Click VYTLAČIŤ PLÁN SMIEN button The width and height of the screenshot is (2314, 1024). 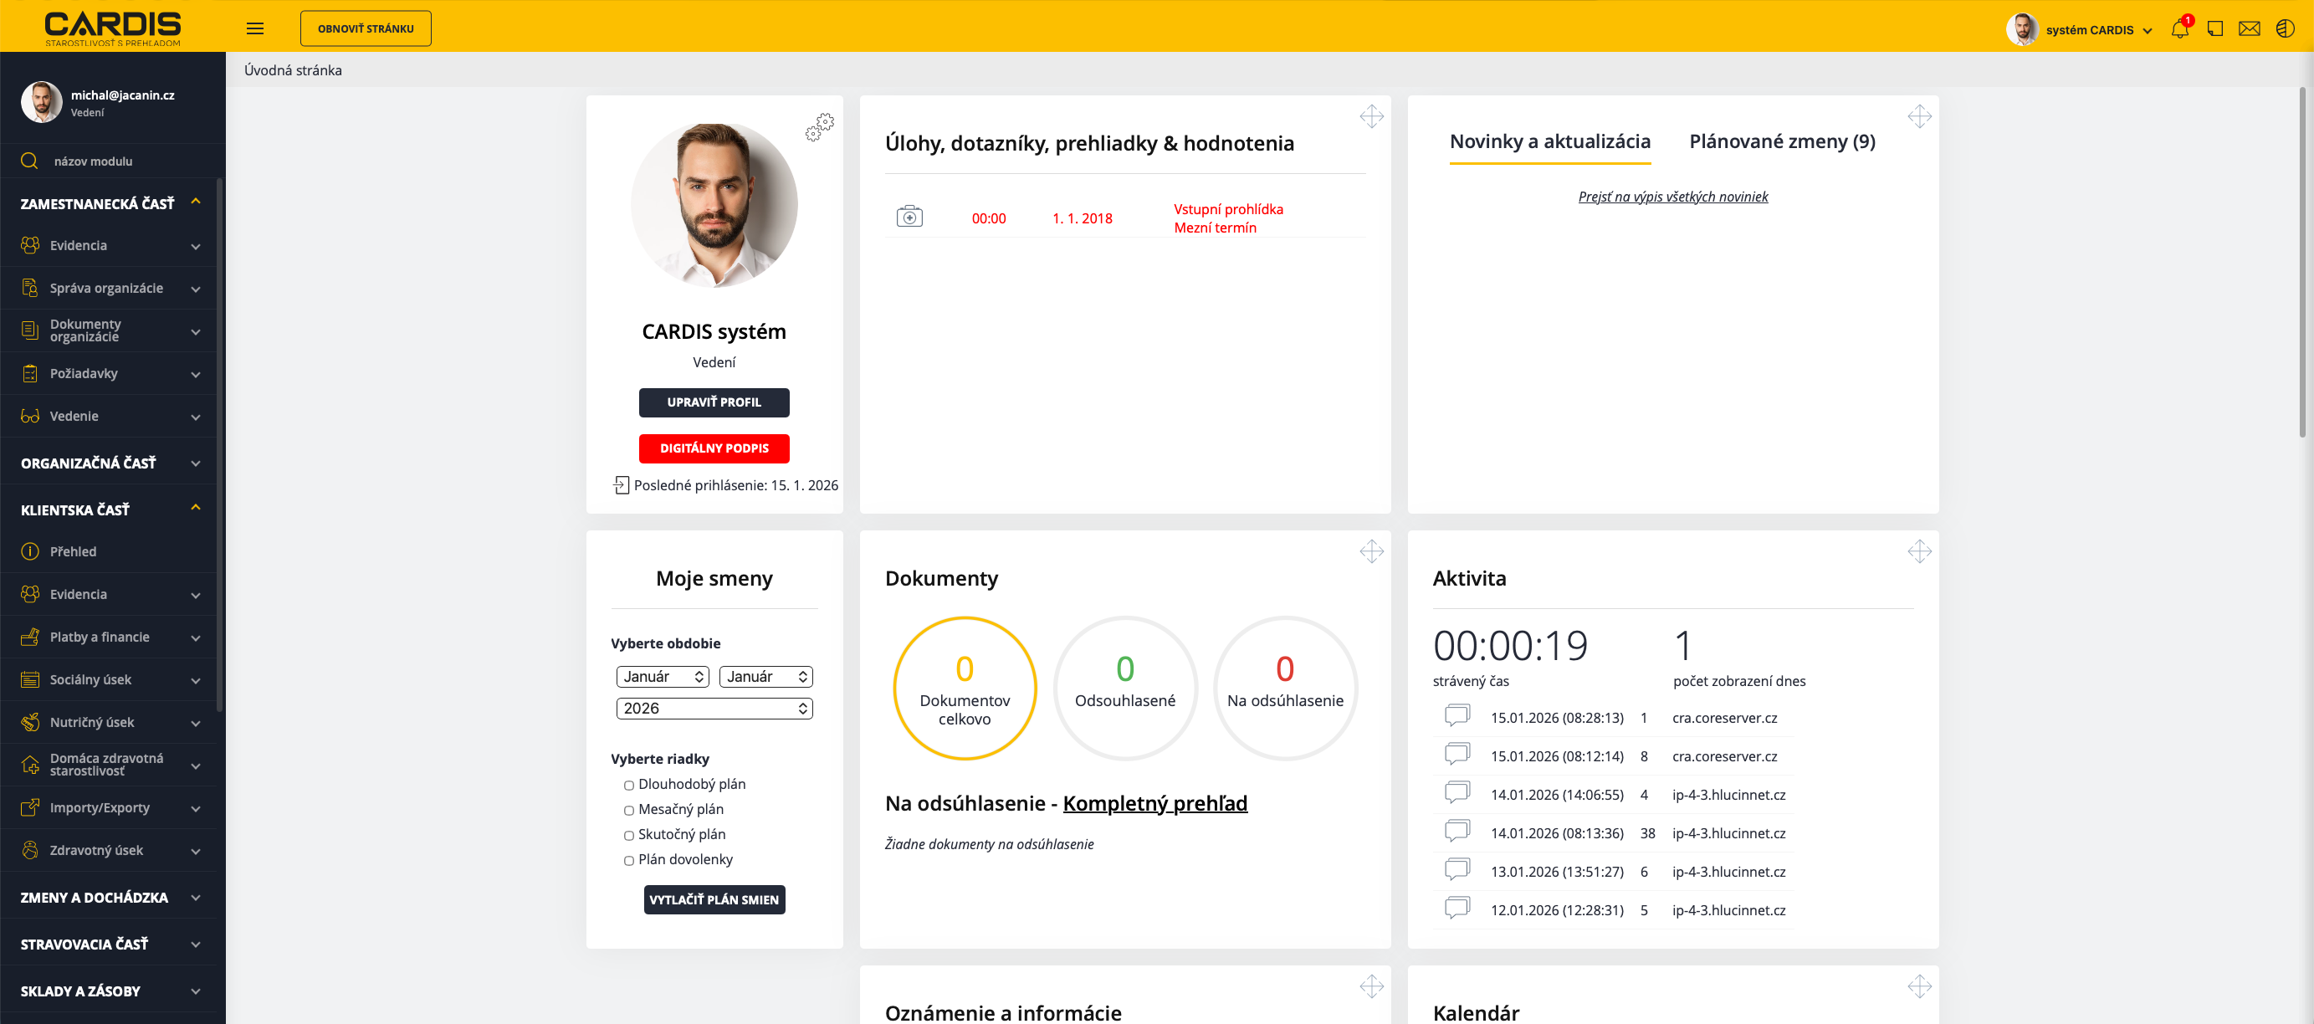[714, 899]
